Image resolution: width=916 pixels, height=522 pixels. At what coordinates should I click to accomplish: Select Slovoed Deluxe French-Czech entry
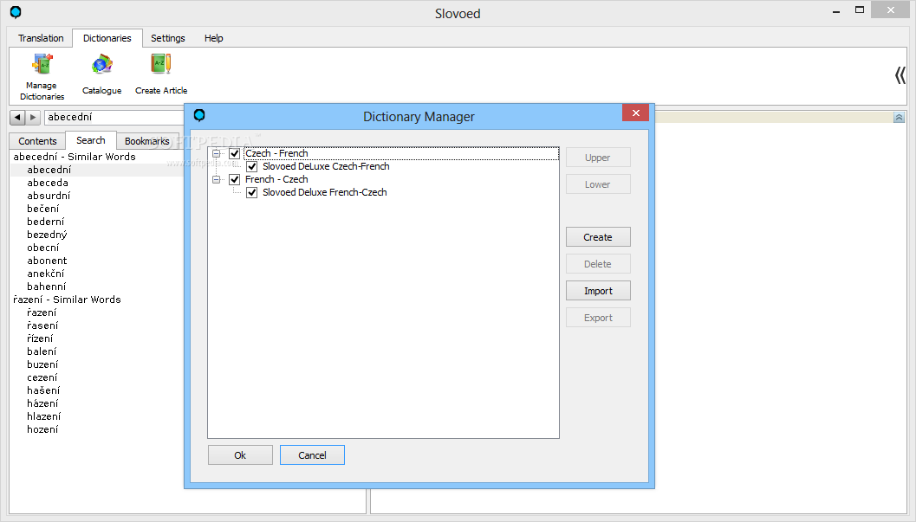[325, 192]
